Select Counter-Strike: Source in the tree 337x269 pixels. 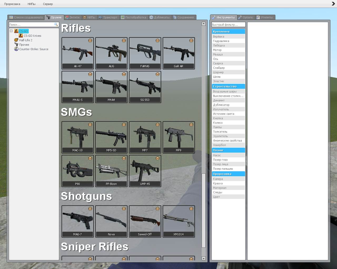(34, 49)
